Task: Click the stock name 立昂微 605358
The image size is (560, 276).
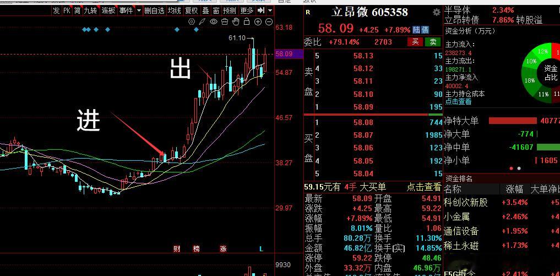Action: point(369,12)
